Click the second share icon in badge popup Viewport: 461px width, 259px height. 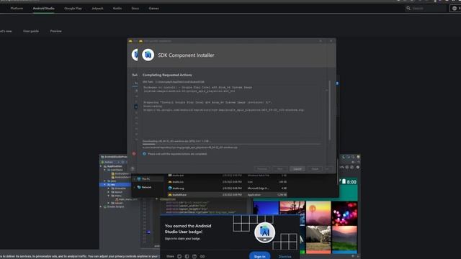point(187,256)
